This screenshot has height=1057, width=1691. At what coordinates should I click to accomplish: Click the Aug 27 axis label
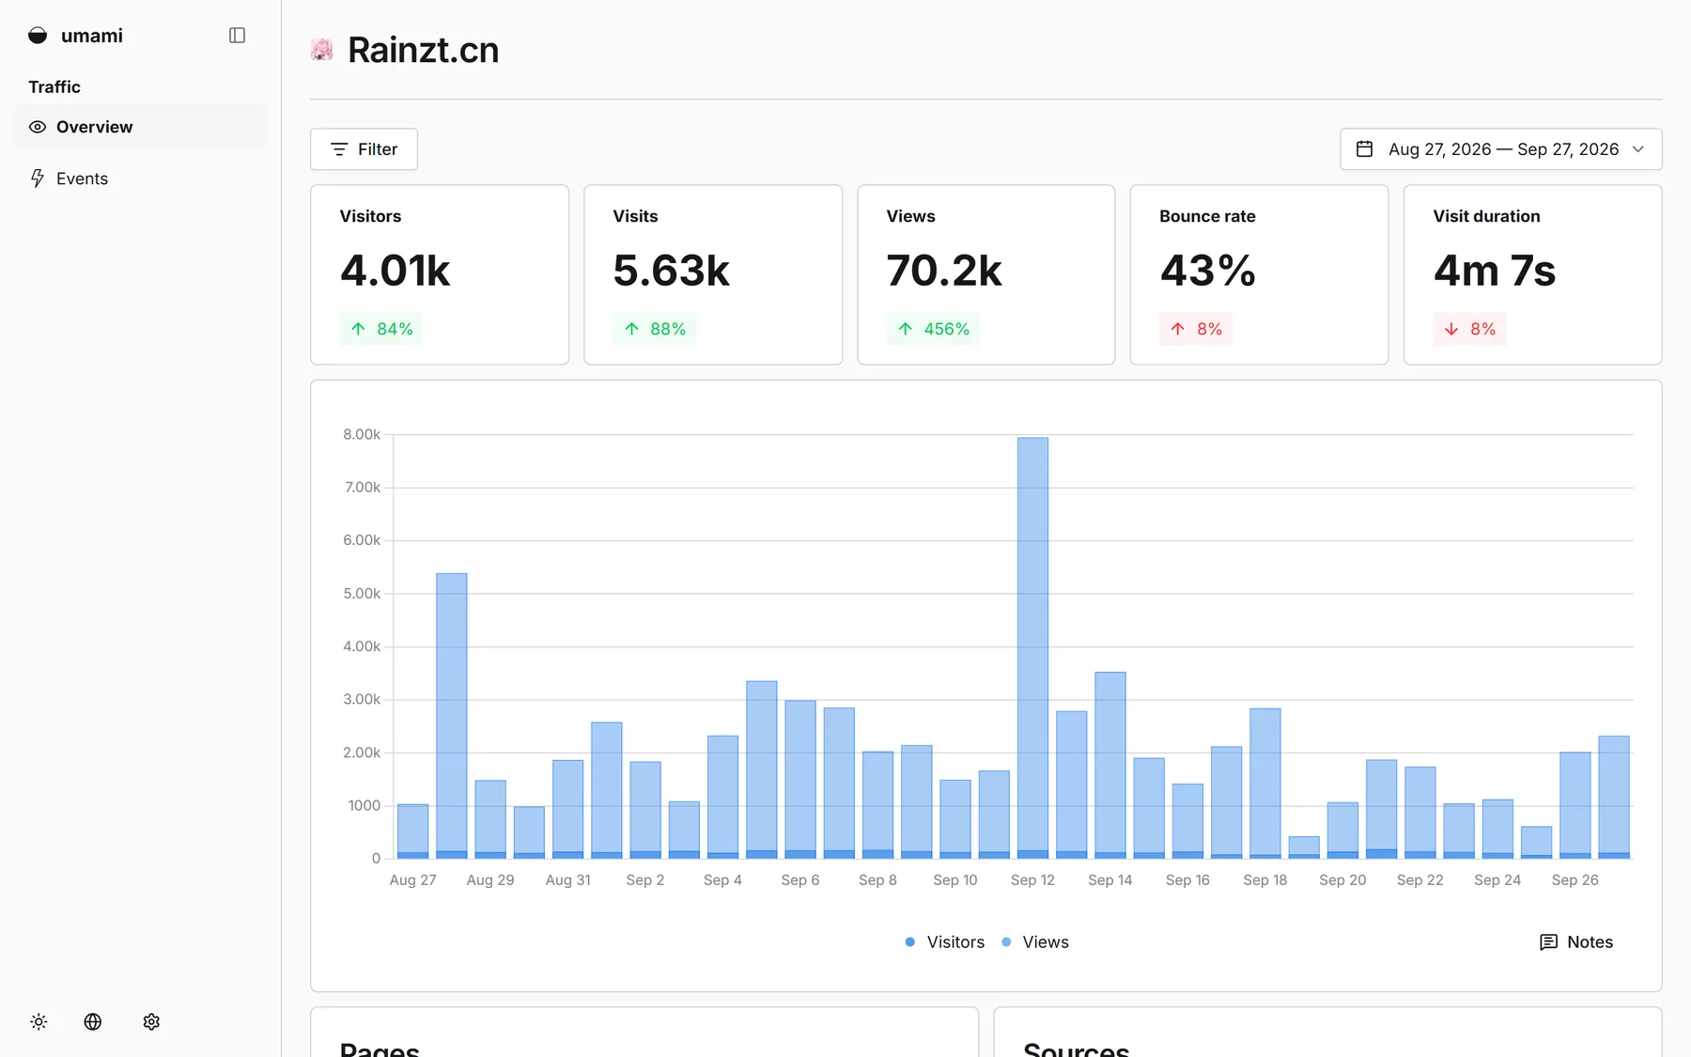click(x=413, y=880)
